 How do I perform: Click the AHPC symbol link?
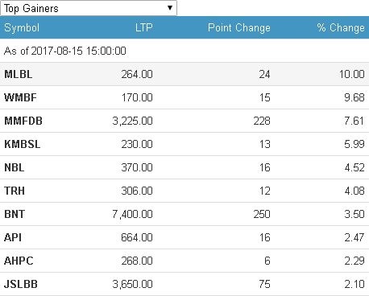coord(19,261)
